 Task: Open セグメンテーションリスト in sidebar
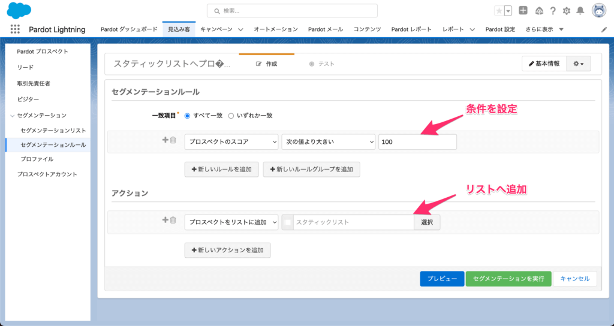pos(53,131)
